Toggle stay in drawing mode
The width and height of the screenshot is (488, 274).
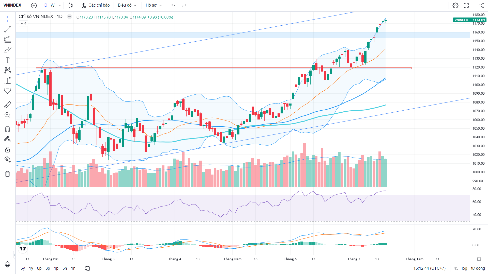pos(8,139)
